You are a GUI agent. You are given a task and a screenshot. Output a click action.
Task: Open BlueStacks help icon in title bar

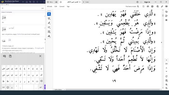click(34, 2)
